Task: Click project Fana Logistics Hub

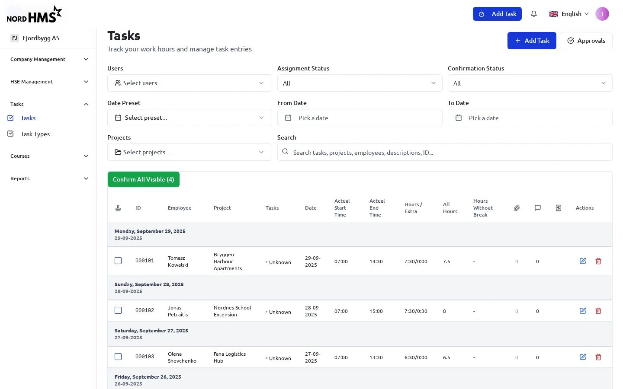Action: pos(230,357)
